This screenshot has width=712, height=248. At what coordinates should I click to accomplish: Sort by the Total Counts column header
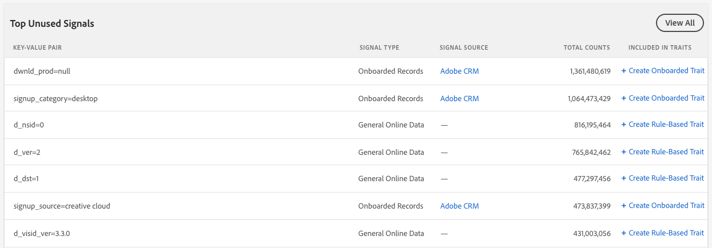(587, 47)
